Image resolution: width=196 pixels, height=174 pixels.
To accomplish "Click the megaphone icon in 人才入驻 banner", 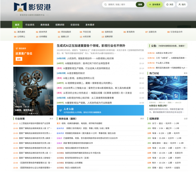I will [x=61, y=110].
